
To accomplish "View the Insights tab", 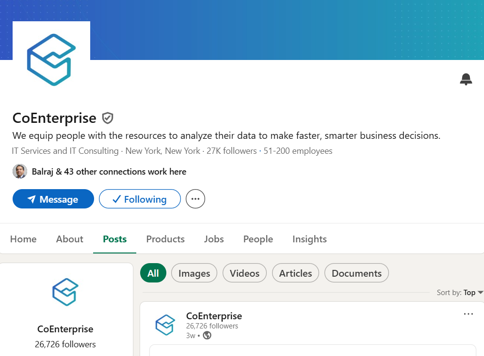I will point(309,239).
